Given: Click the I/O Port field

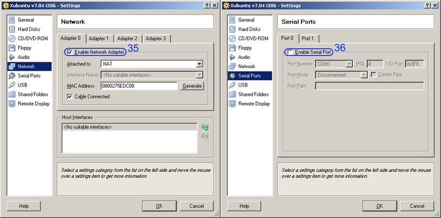Looking at the screenshot, I should [x=415, y=64].
